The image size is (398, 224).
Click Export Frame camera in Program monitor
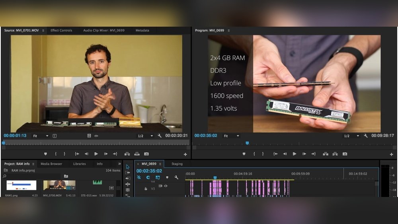[x=345, y=154]
